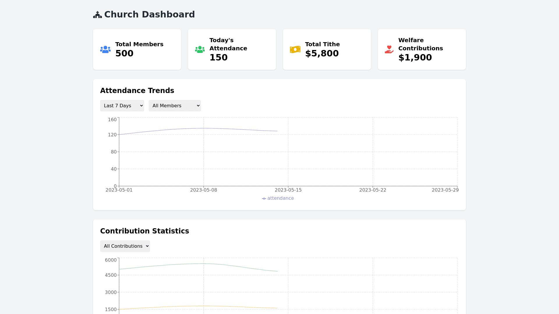
Task: Click the green Today's Attendance people icon
Action: [x=200, y=49]
